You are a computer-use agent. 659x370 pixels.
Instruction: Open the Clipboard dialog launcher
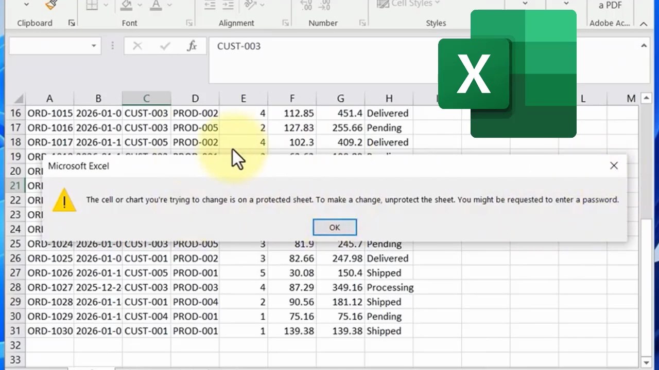(x=71, y=23)
